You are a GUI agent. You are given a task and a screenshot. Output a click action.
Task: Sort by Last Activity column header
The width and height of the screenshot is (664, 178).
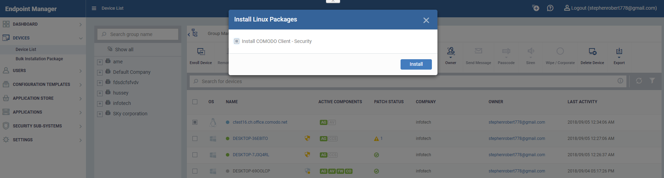[x=582, y=102]
